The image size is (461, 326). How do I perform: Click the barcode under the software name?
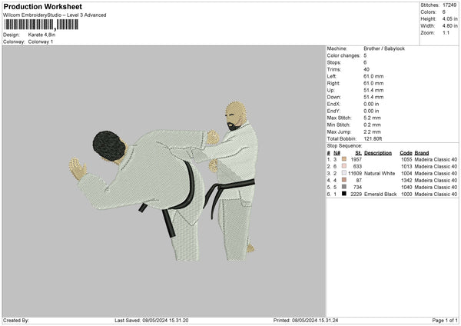coord(41,25)
